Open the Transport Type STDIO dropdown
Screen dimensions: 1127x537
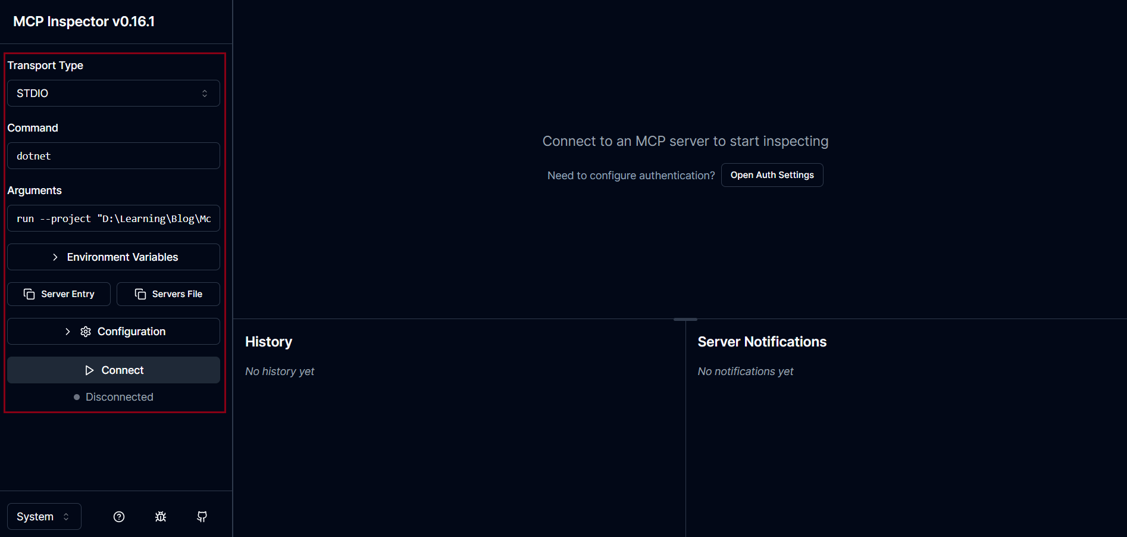(x=114, y=93)
